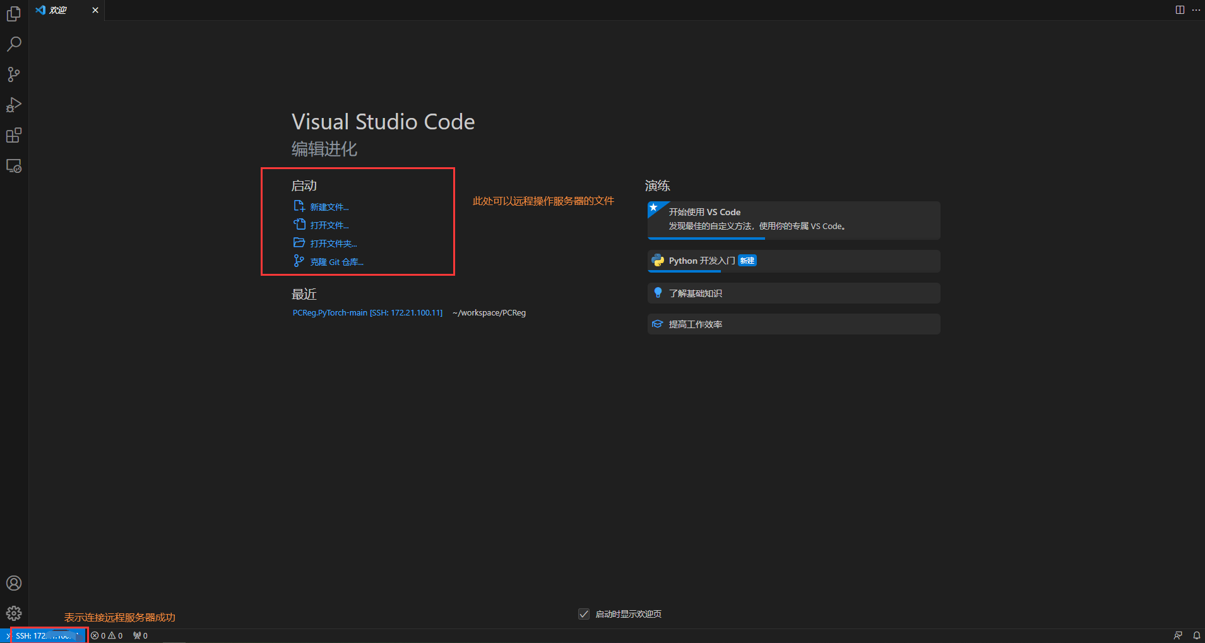Click the open file icon beside 打开文件
The height and width of the screenshot is (643, 1205).
tap(299, 225)
